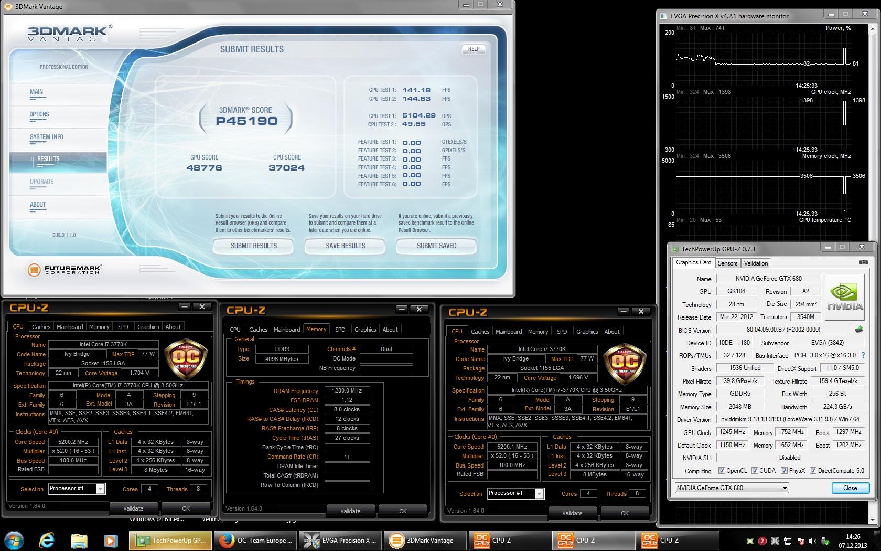Click the Memory clock graph in EVGA monitor

(x=763, y=187)
